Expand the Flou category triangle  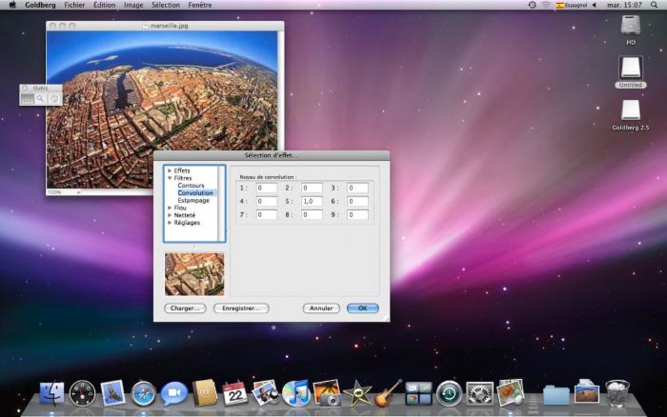tap(170, 208)
